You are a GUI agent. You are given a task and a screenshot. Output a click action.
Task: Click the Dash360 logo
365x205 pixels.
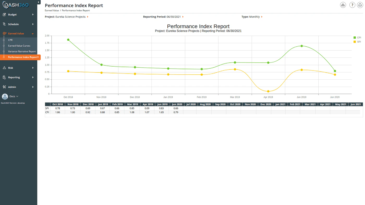tap(16, 5)
